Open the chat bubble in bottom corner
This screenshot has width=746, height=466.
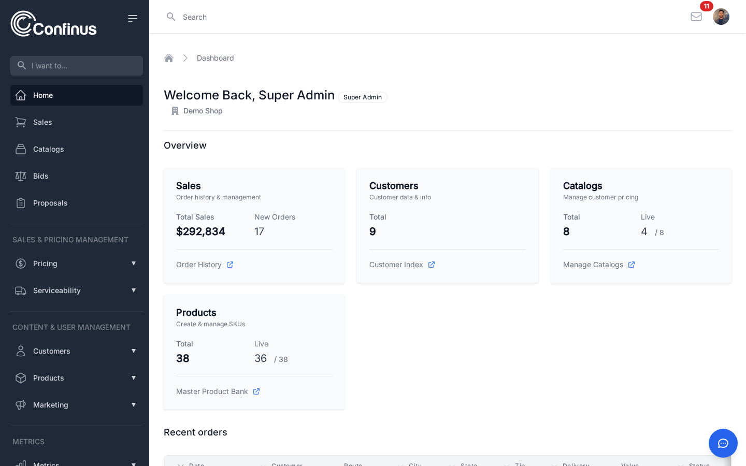723,443
